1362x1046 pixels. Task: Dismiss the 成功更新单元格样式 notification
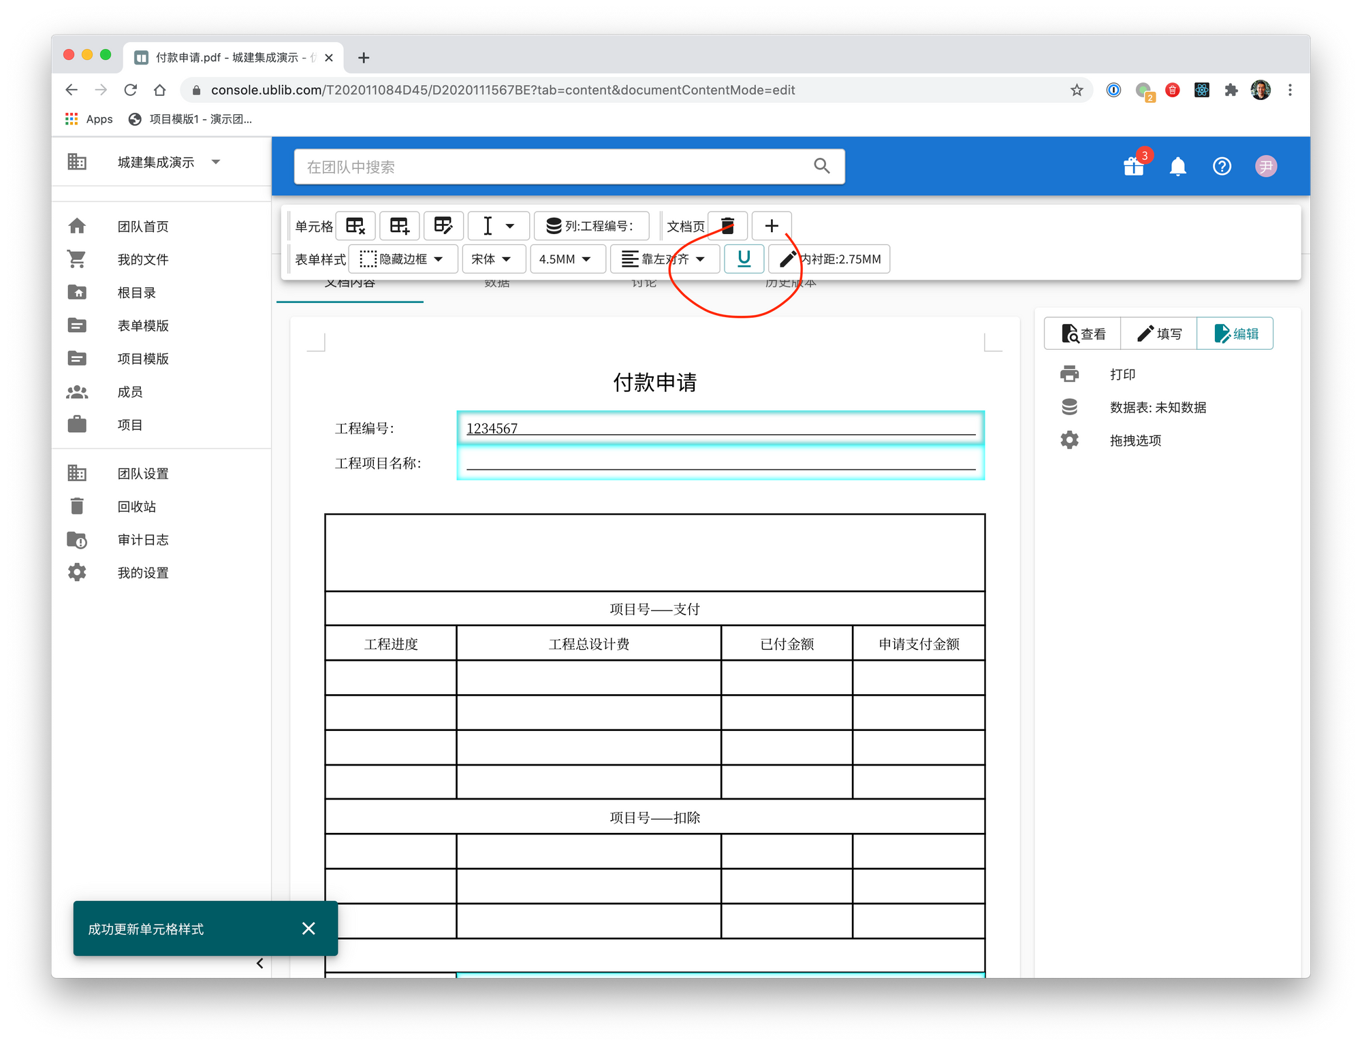(308, 929)
